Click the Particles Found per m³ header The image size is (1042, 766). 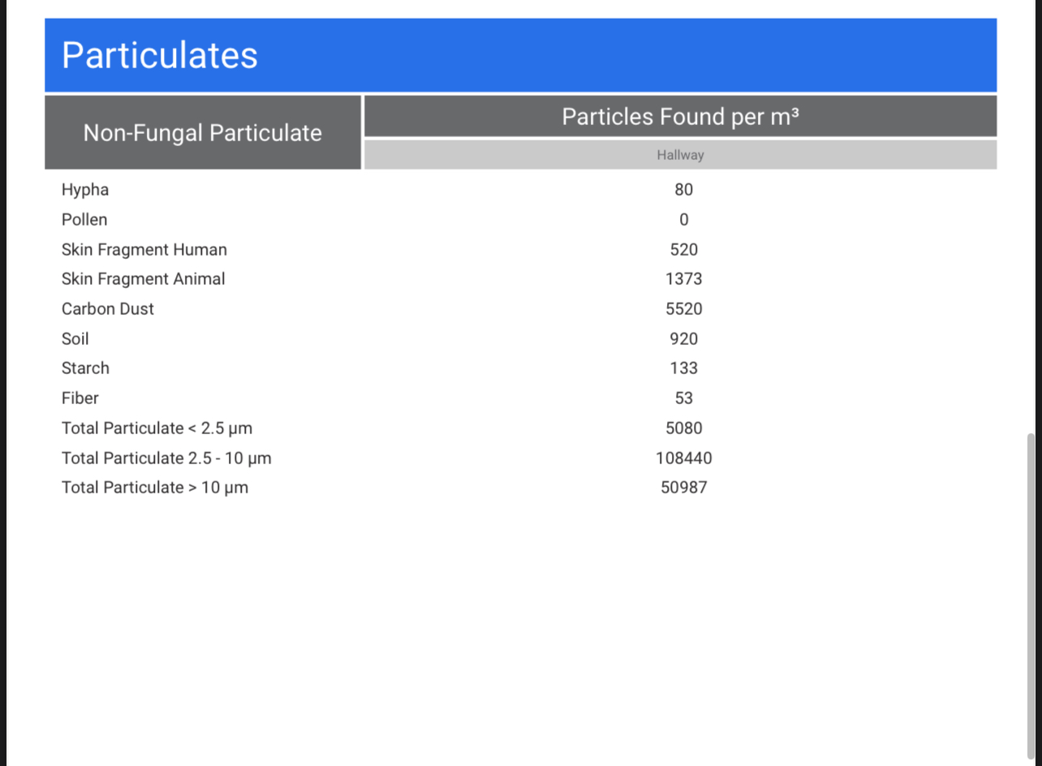(x=680, y=117)
